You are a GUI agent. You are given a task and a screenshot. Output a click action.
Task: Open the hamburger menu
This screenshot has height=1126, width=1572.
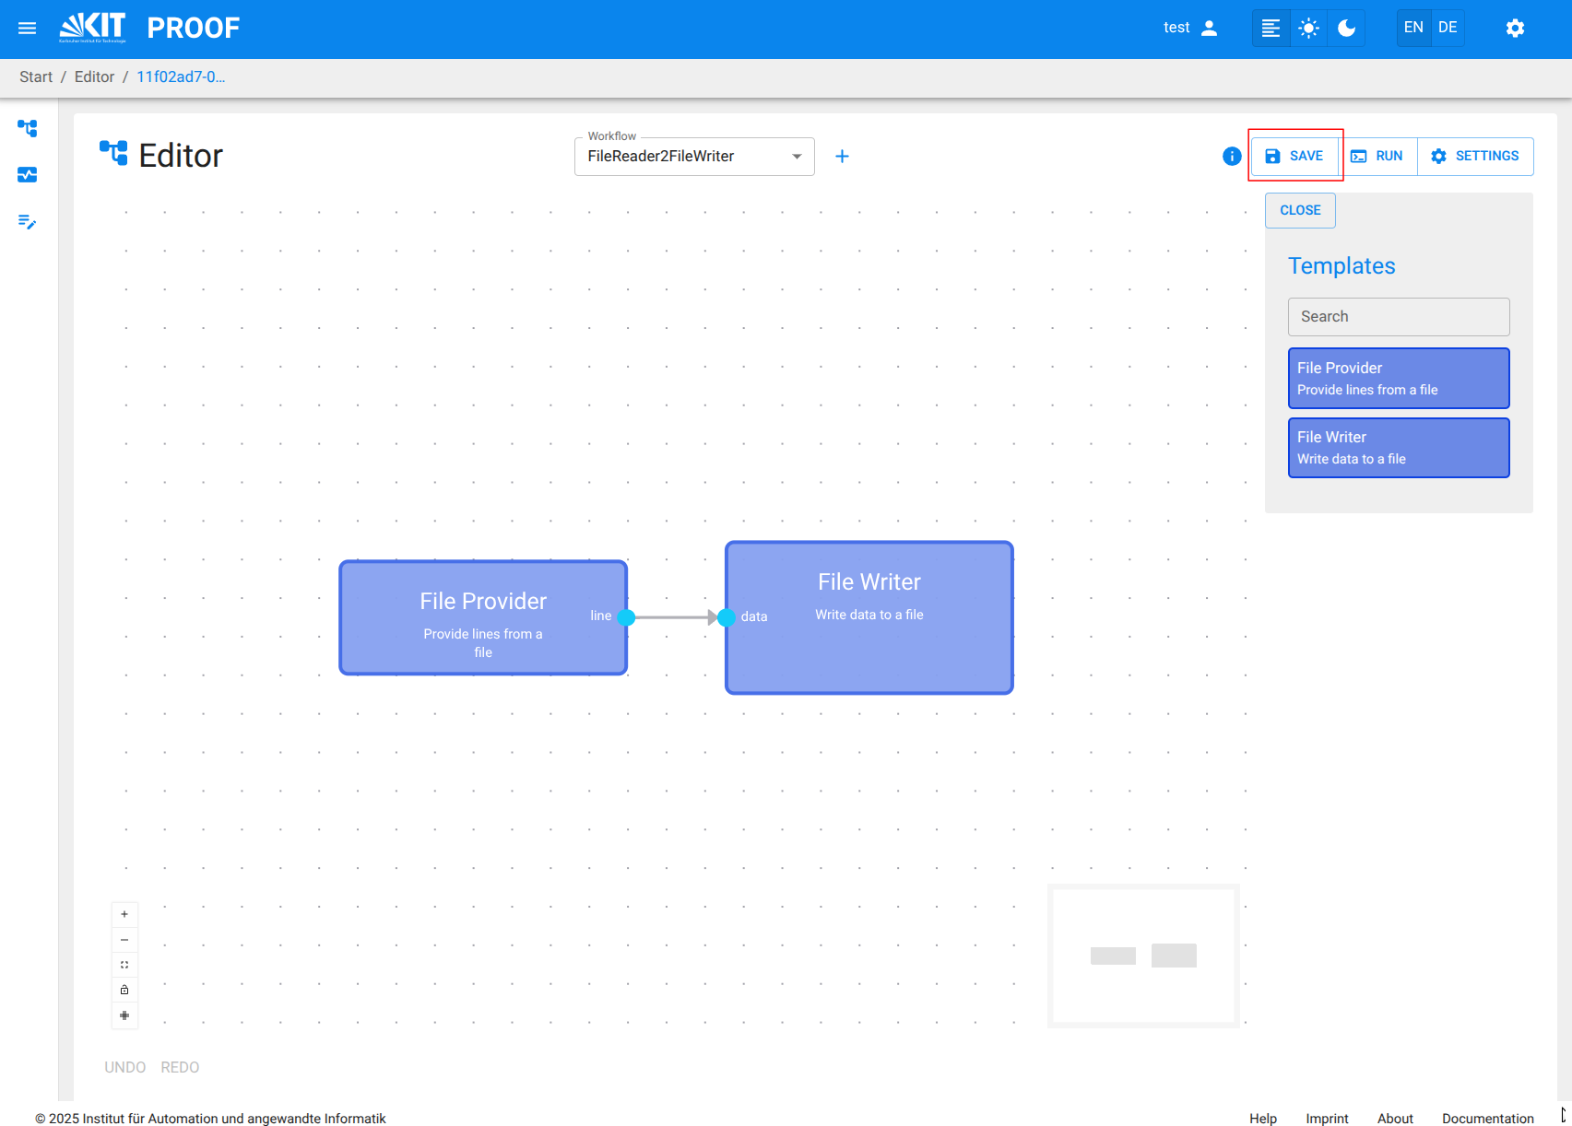click(27, 28)
